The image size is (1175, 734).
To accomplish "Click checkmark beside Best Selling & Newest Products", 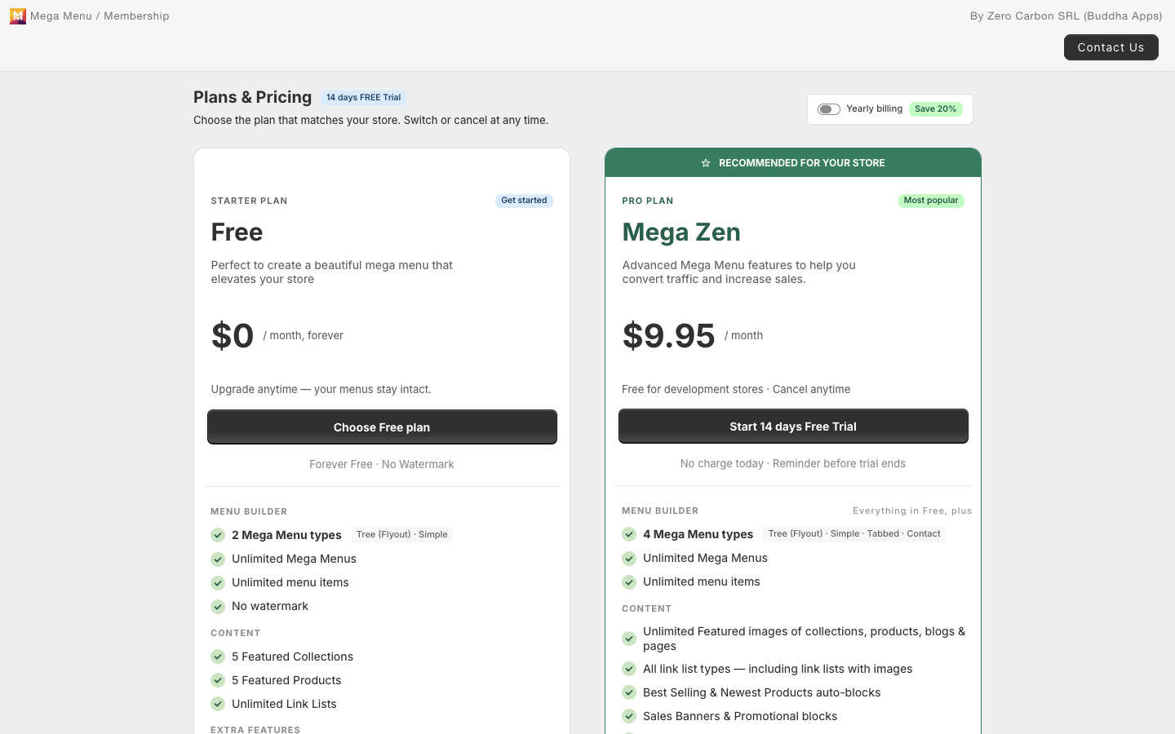I will tap(629, 692).
